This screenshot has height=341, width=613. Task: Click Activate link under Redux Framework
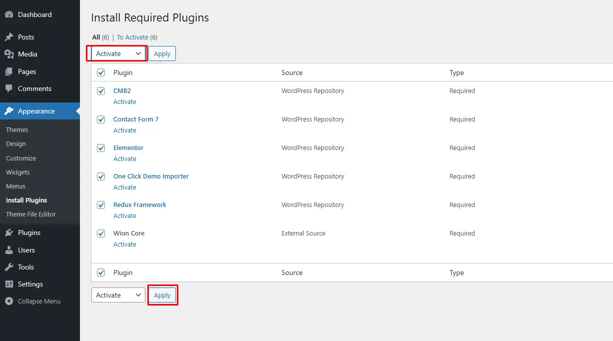tap(125, 215)
